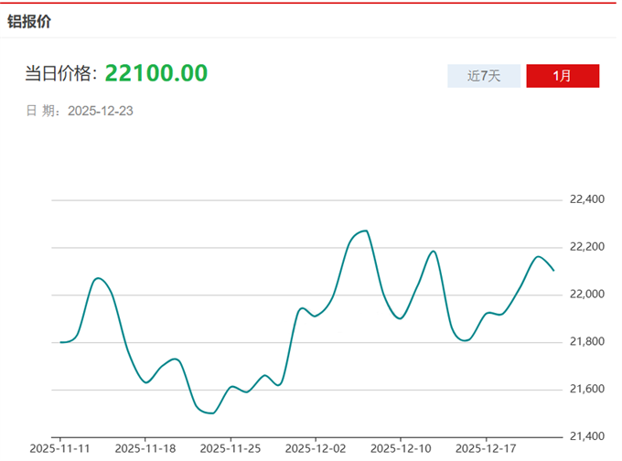Click x-axis label 2025-12-17

486,448
